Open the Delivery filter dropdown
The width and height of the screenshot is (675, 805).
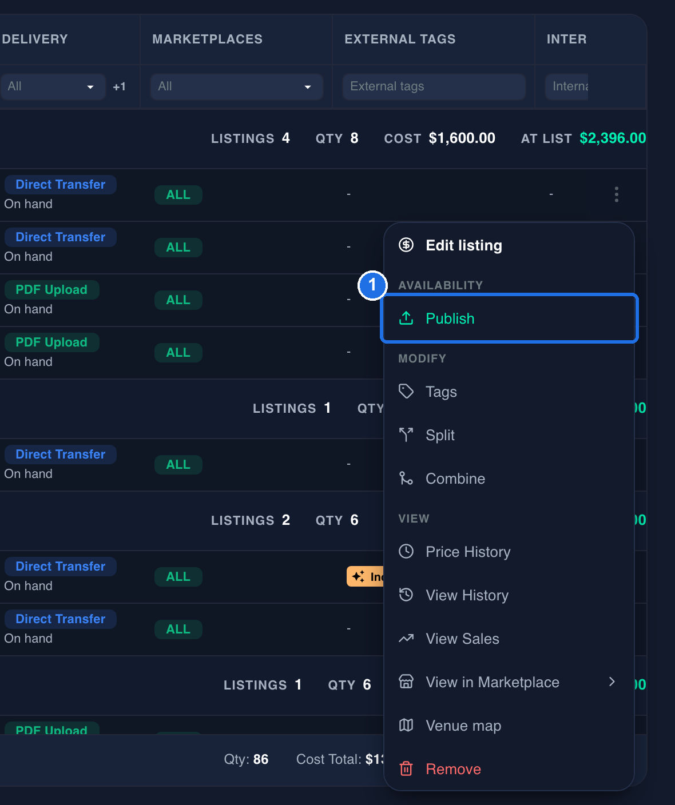[x=53, y=86]
